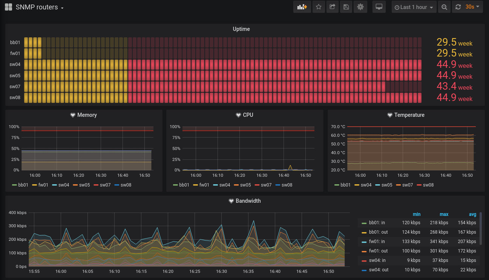Click the Memory panel heart alert icon

(x=73, y=115)
